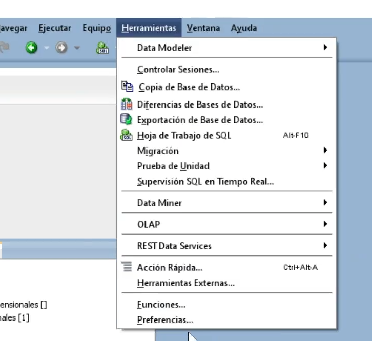Click the Alt-F10 shortcut label
The width and height of the screenshot is (372, 341).
pos(296,135)
